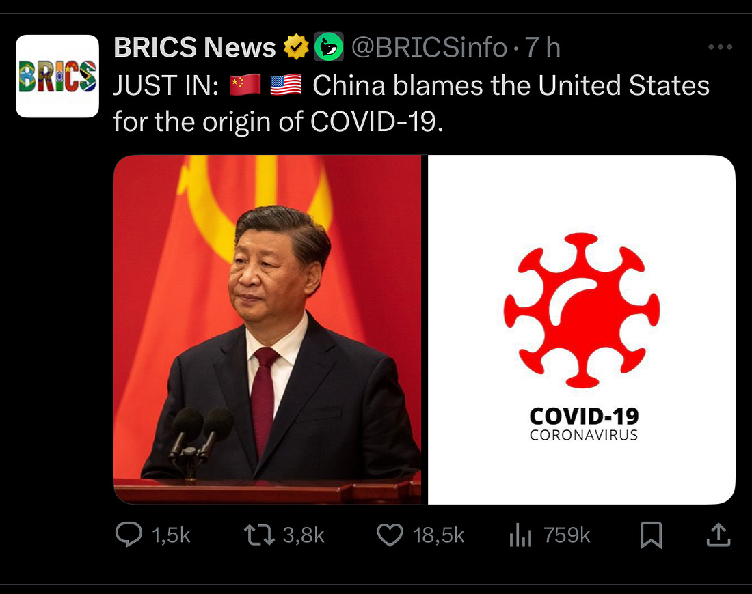Viewport: 752px width, 594px height.
Task: Click the 3,8k reposts count
Action: point(304,535)
